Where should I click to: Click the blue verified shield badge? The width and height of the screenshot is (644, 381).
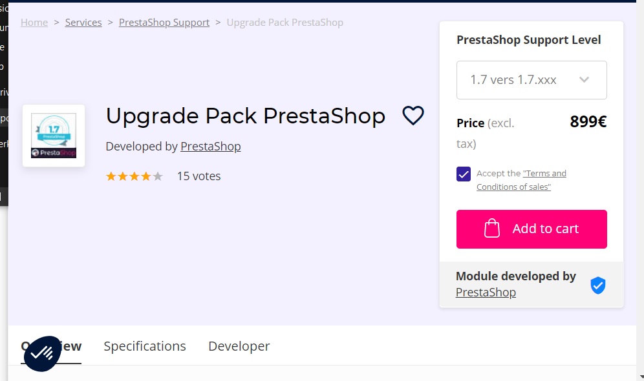[597, 285]
